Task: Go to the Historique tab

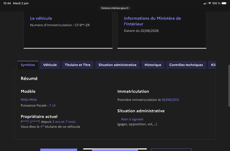Action: coord(153,65)
